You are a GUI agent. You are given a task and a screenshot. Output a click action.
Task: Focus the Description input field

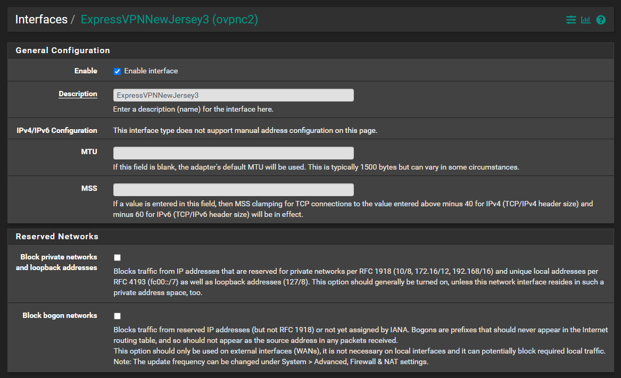coord(233,95)
